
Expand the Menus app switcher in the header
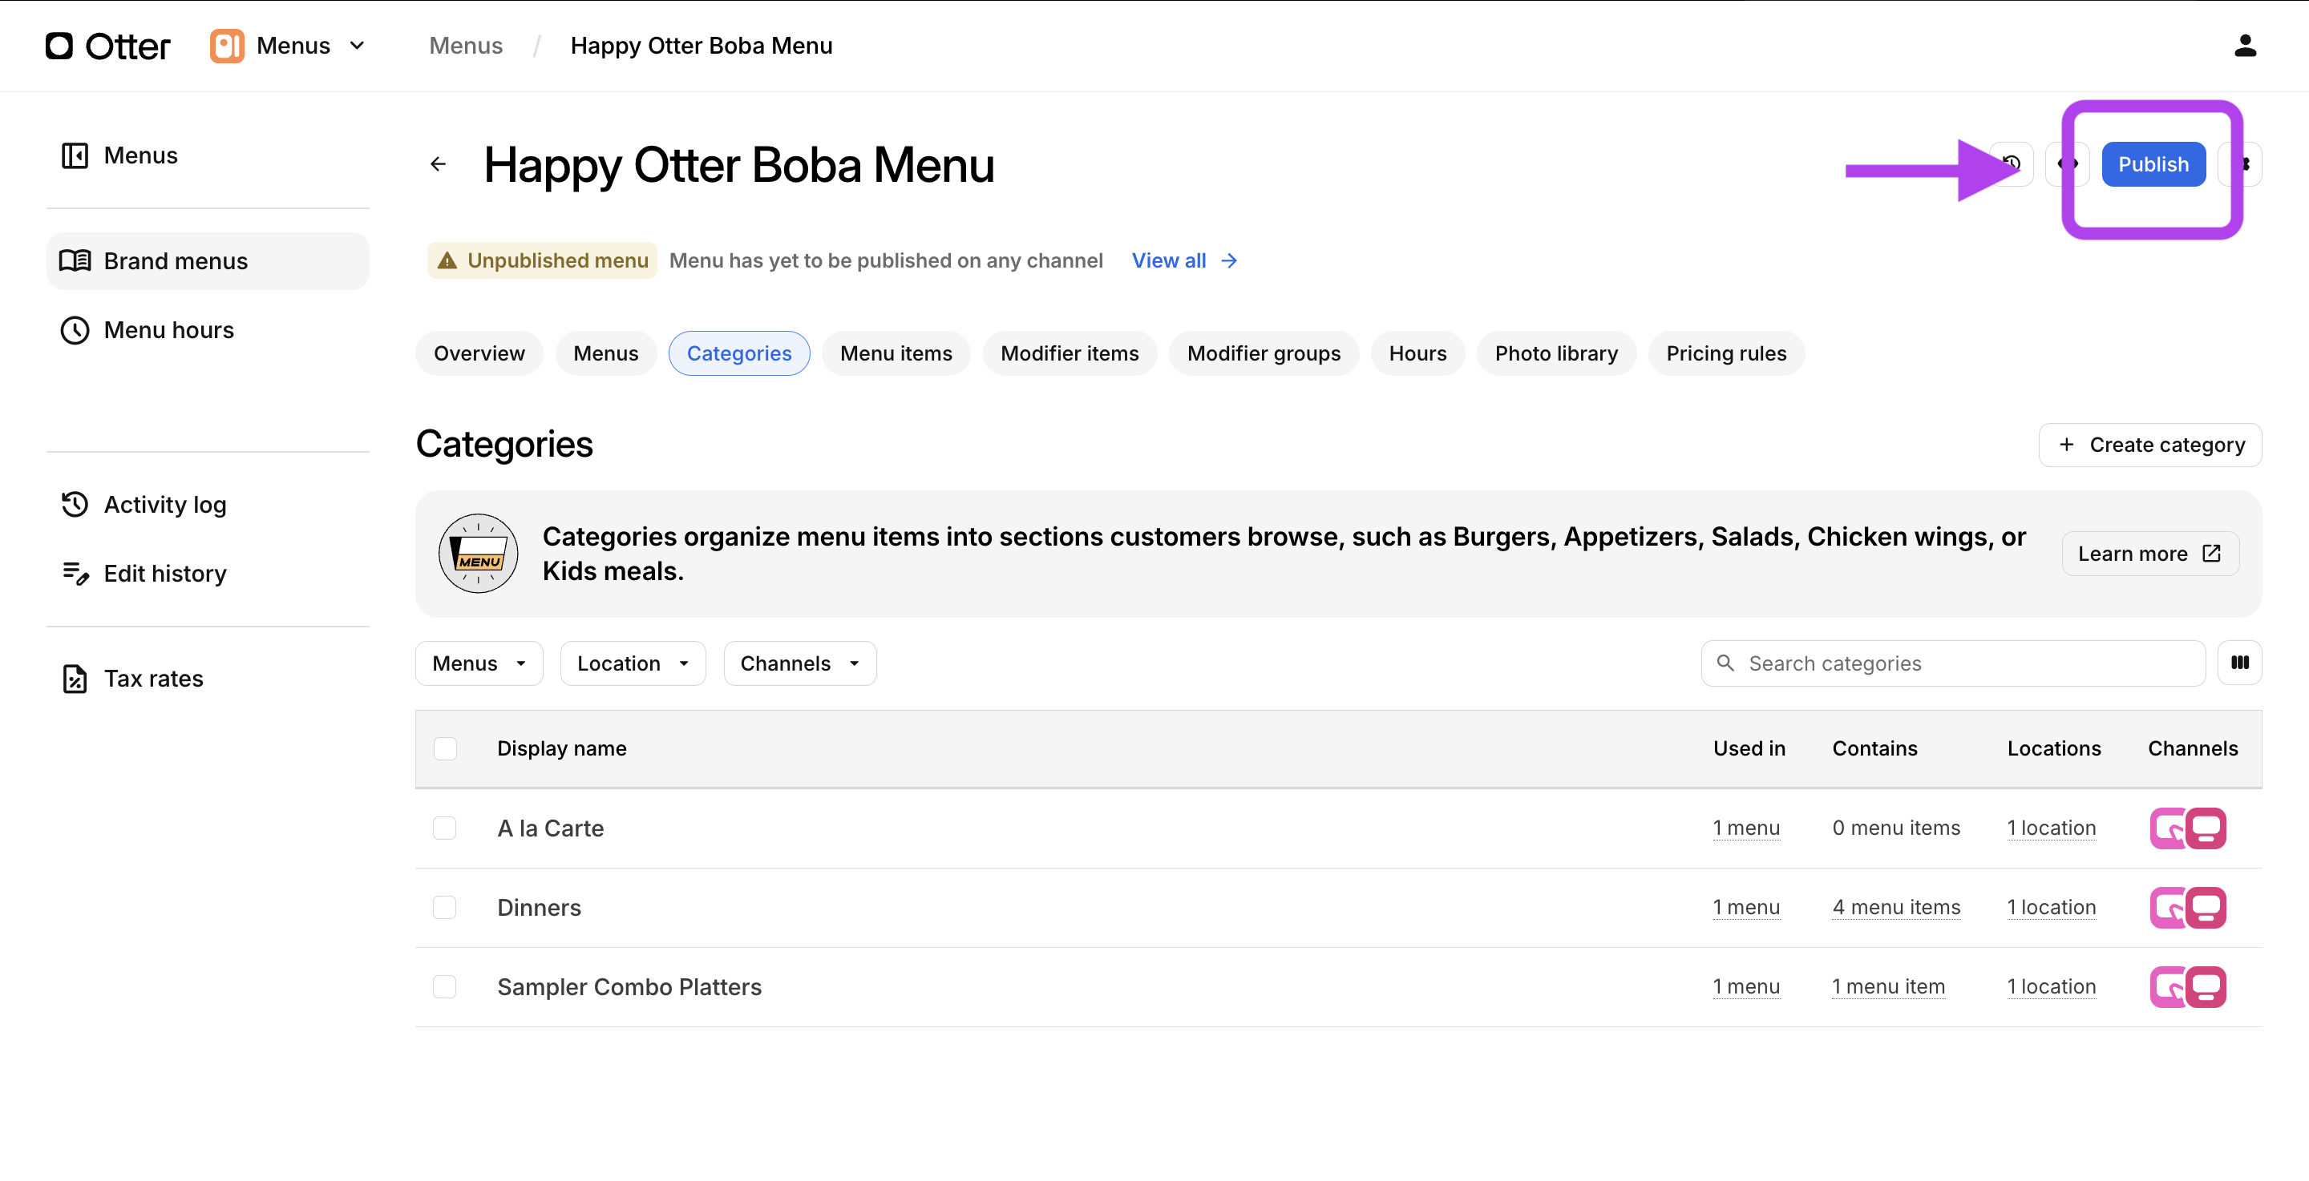(289, 46)
